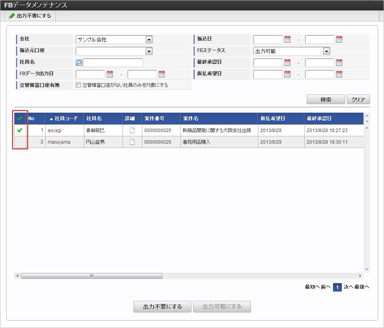The image size is (384, 328).
Task: Click the 社員名 search magnifier icon
Action: tap(79, 63)
